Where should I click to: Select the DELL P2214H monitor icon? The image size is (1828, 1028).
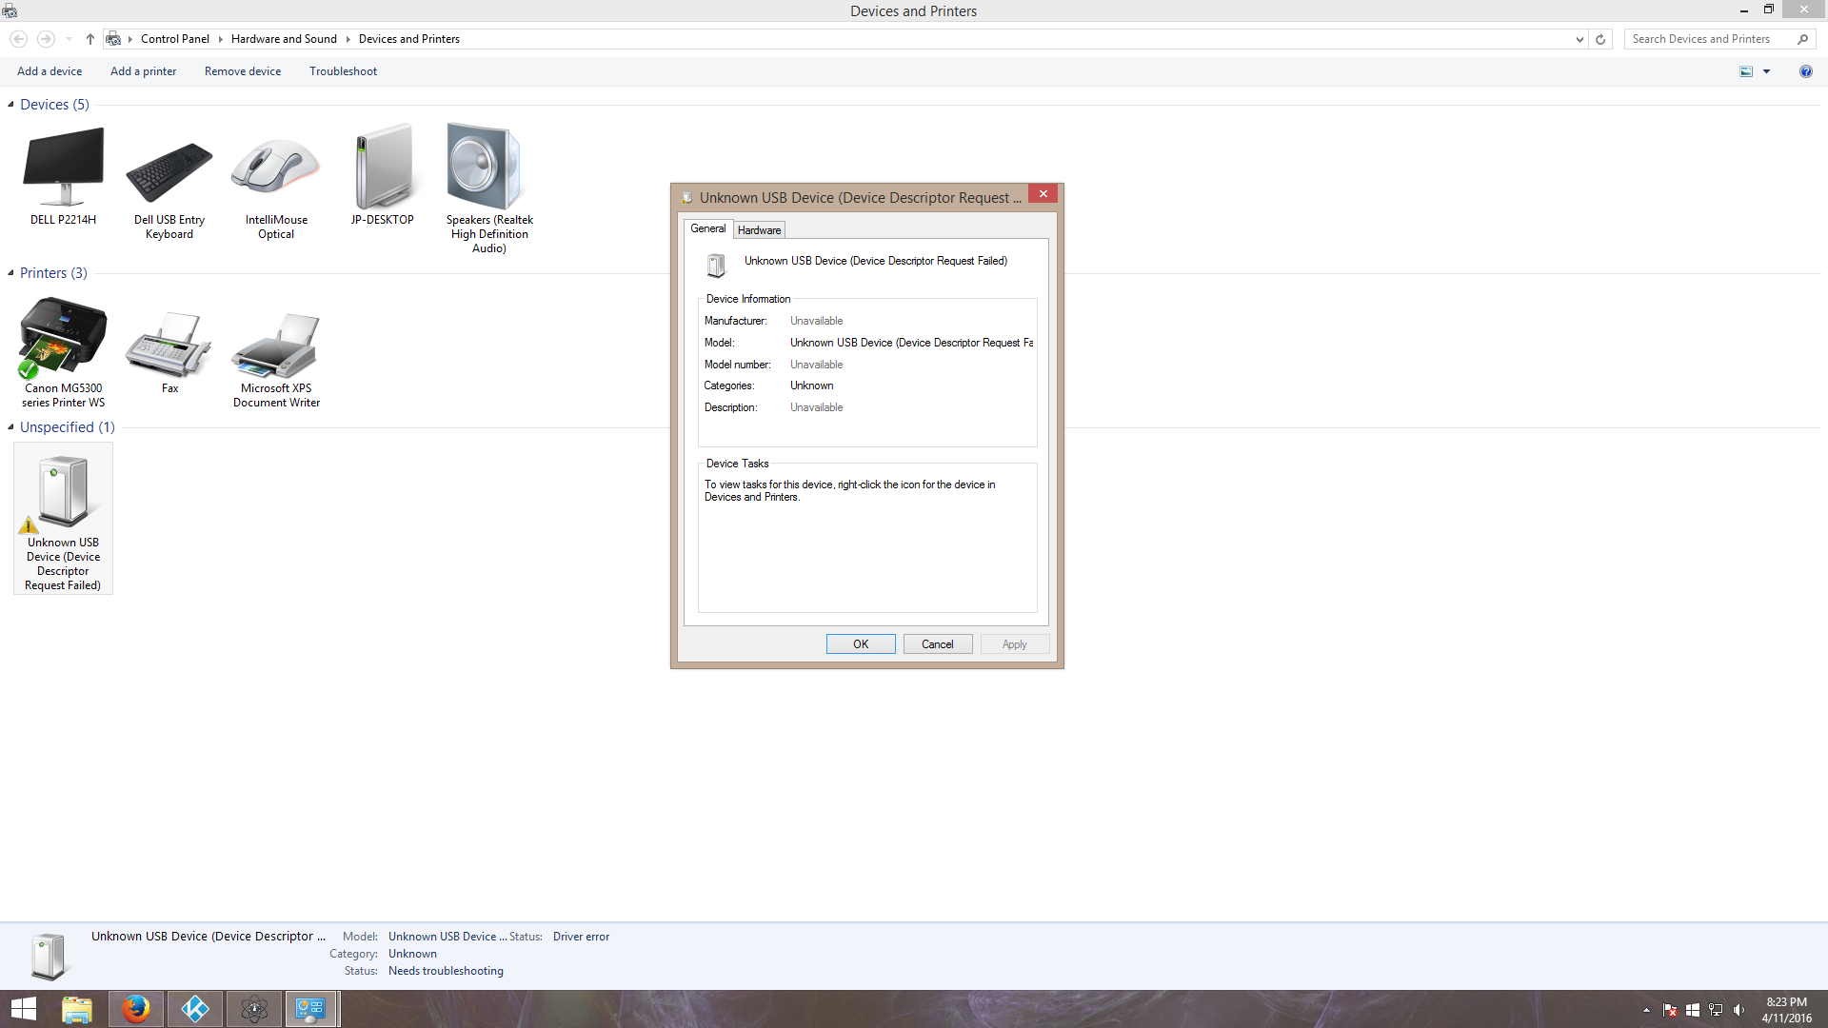pyautogui.click(x=63, y=168)
